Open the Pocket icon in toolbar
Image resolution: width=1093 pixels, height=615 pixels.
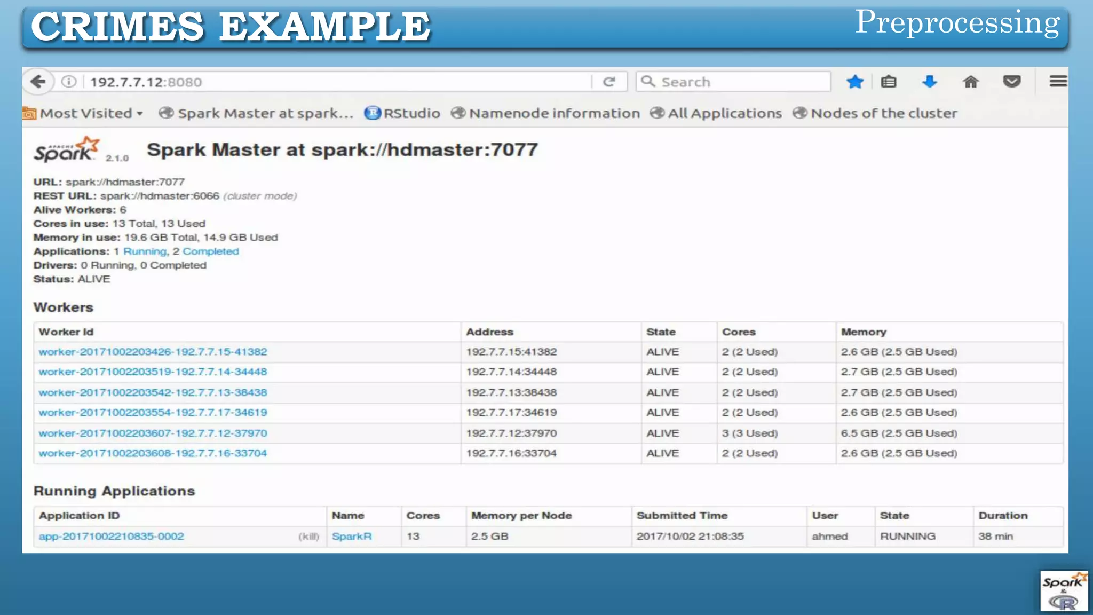click(x=1012, y=82)
